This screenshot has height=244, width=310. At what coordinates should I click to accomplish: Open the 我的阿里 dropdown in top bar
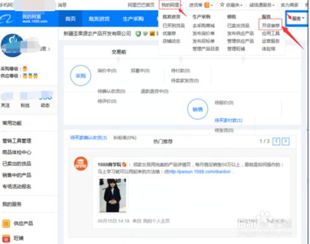170,5
